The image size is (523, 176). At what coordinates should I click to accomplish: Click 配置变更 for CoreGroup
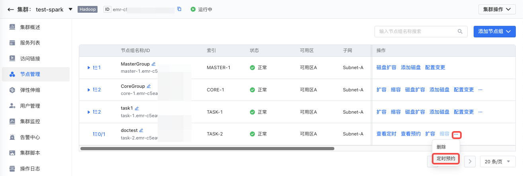[x=464, y=90]
